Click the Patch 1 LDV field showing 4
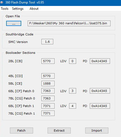121x137 pixels. click(73, 106)
